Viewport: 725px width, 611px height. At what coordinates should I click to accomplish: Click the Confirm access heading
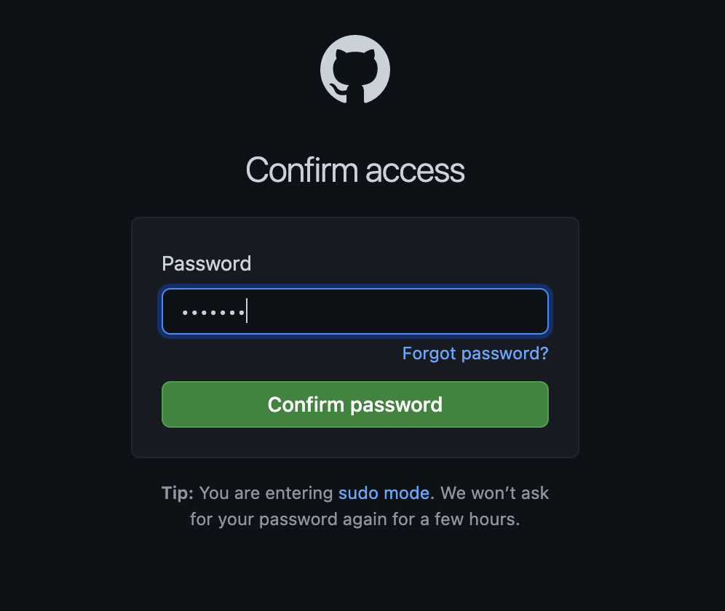(x=355, y=170)
